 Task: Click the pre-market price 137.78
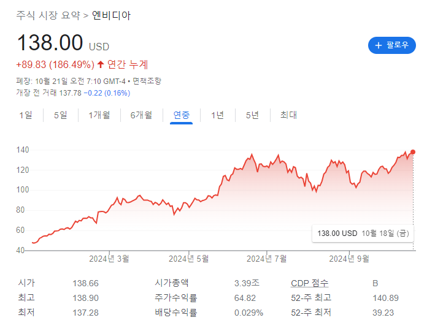[70, 93]
